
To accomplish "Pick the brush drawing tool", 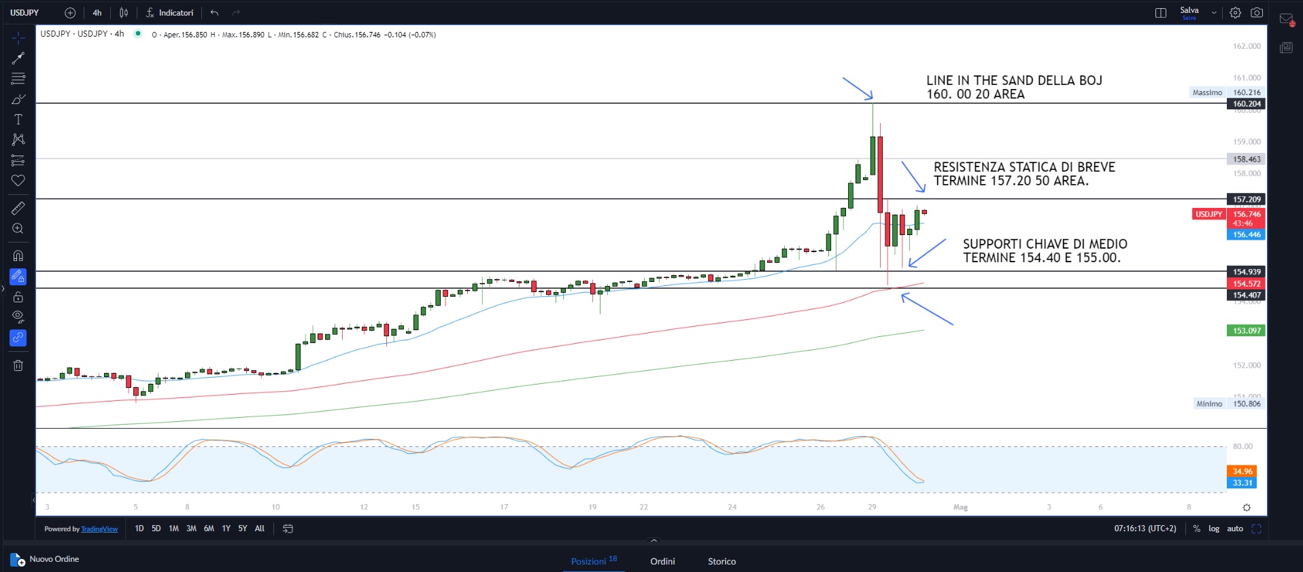I will click(x=18, y=99).
